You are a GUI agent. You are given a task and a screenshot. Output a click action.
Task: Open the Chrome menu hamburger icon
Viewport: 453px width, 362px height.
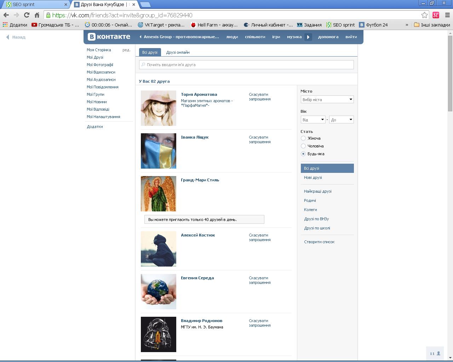pos(447,15)
